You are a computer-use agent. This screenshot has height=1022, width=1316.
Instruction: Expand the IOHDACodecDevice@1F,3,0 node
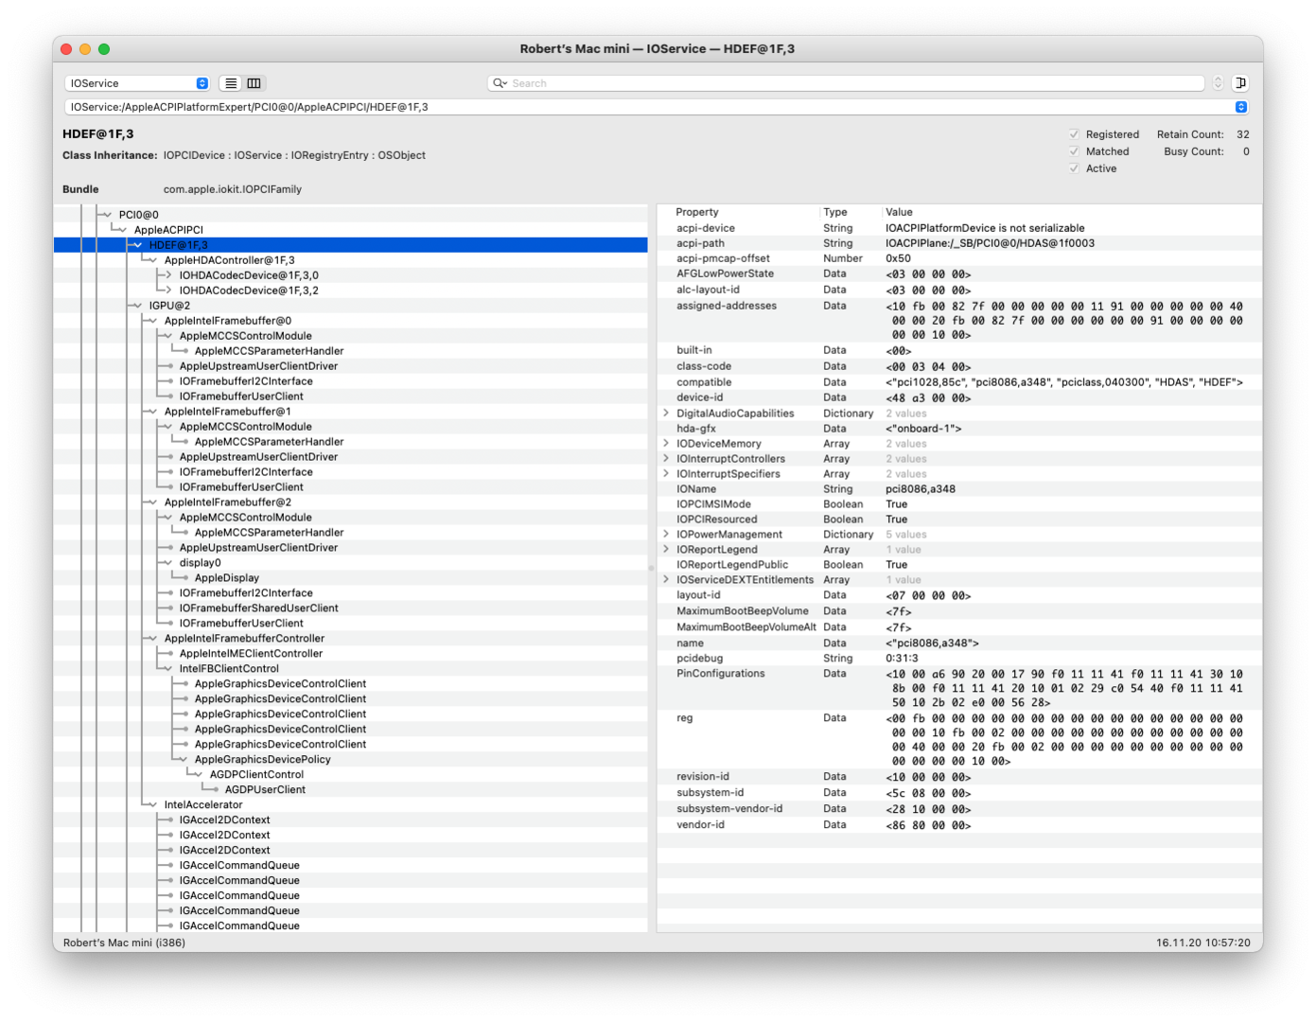(168, 275)
